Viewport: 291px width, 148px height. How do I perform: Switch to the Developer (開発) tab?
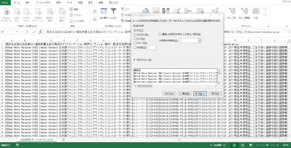(101, 3)
